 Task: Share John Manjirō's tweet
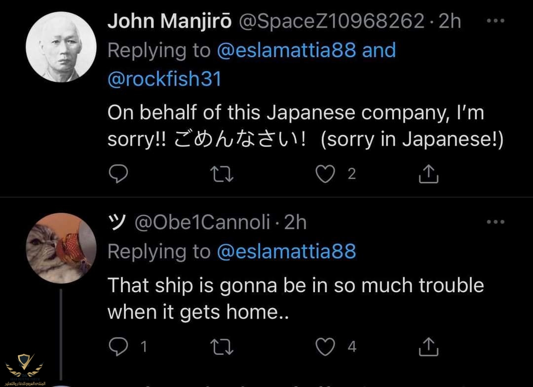428,174
